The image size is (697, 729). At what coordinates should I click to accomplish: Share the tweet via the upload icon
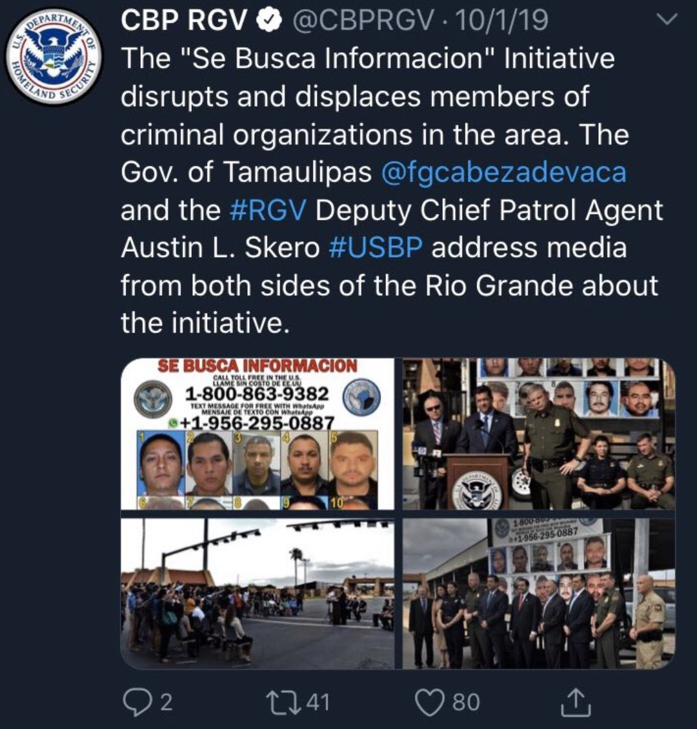point(575,702)
